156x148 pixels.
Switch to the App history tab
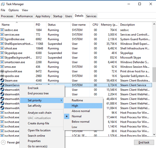point(43,16)
